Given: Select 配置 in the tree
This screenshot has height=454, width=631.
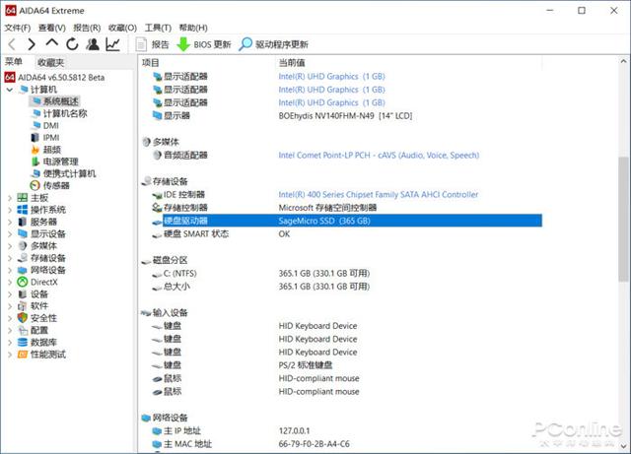Looking at the screenshot, I should point(34,330).
